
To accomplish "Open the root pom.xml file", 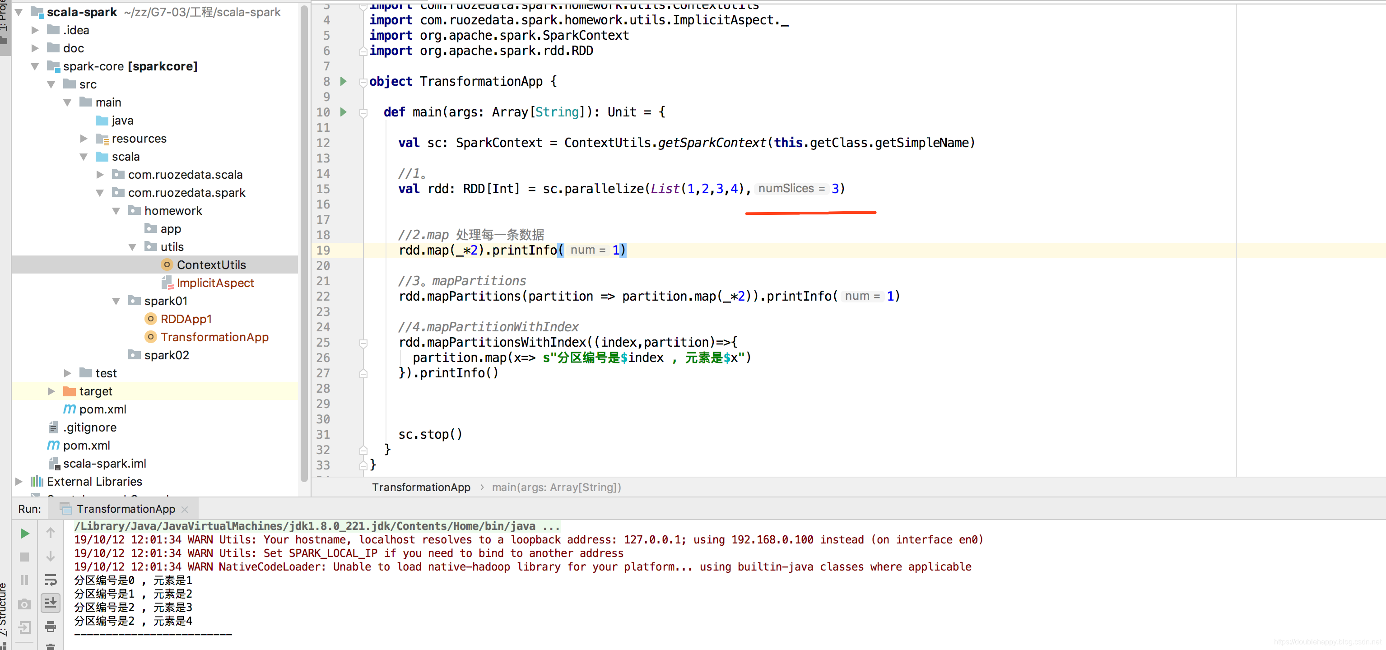I will point(86,446).
